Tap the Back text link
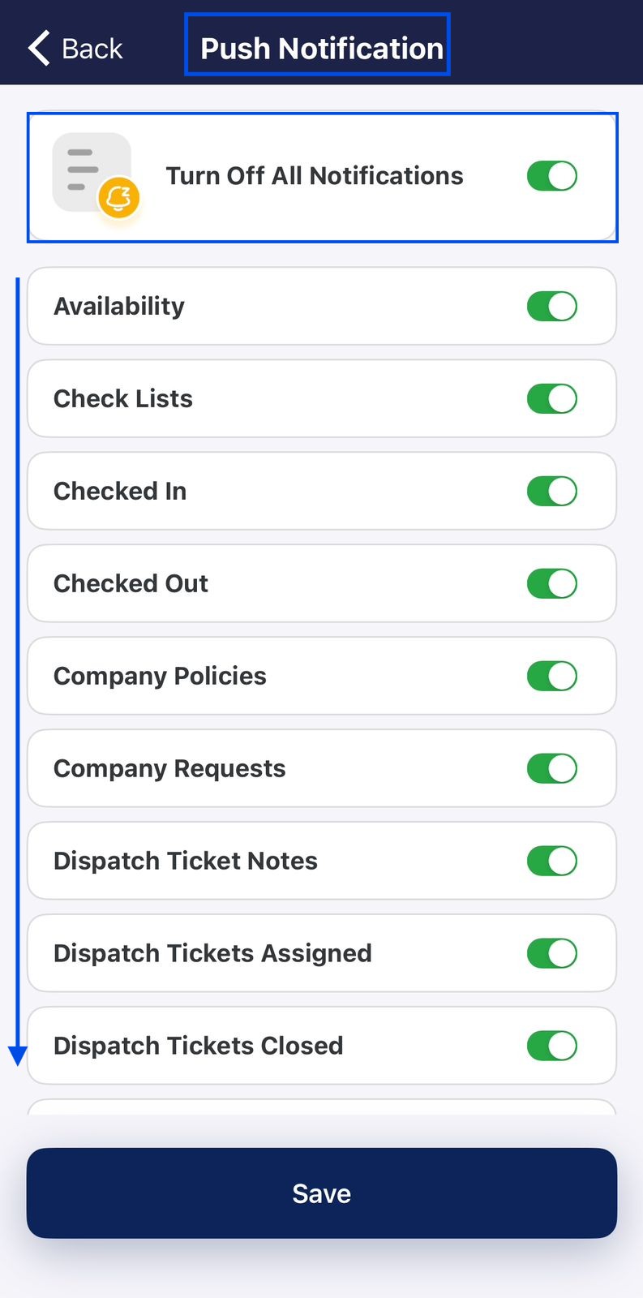The image size is (643, 1298). [x=92, y=49]
